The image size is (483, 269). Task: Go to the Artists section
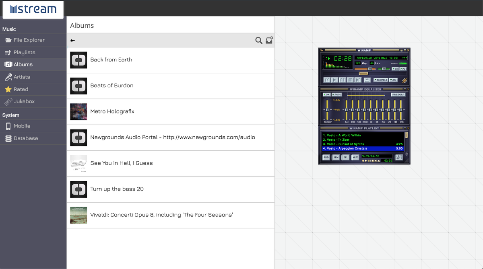point(33,77)
